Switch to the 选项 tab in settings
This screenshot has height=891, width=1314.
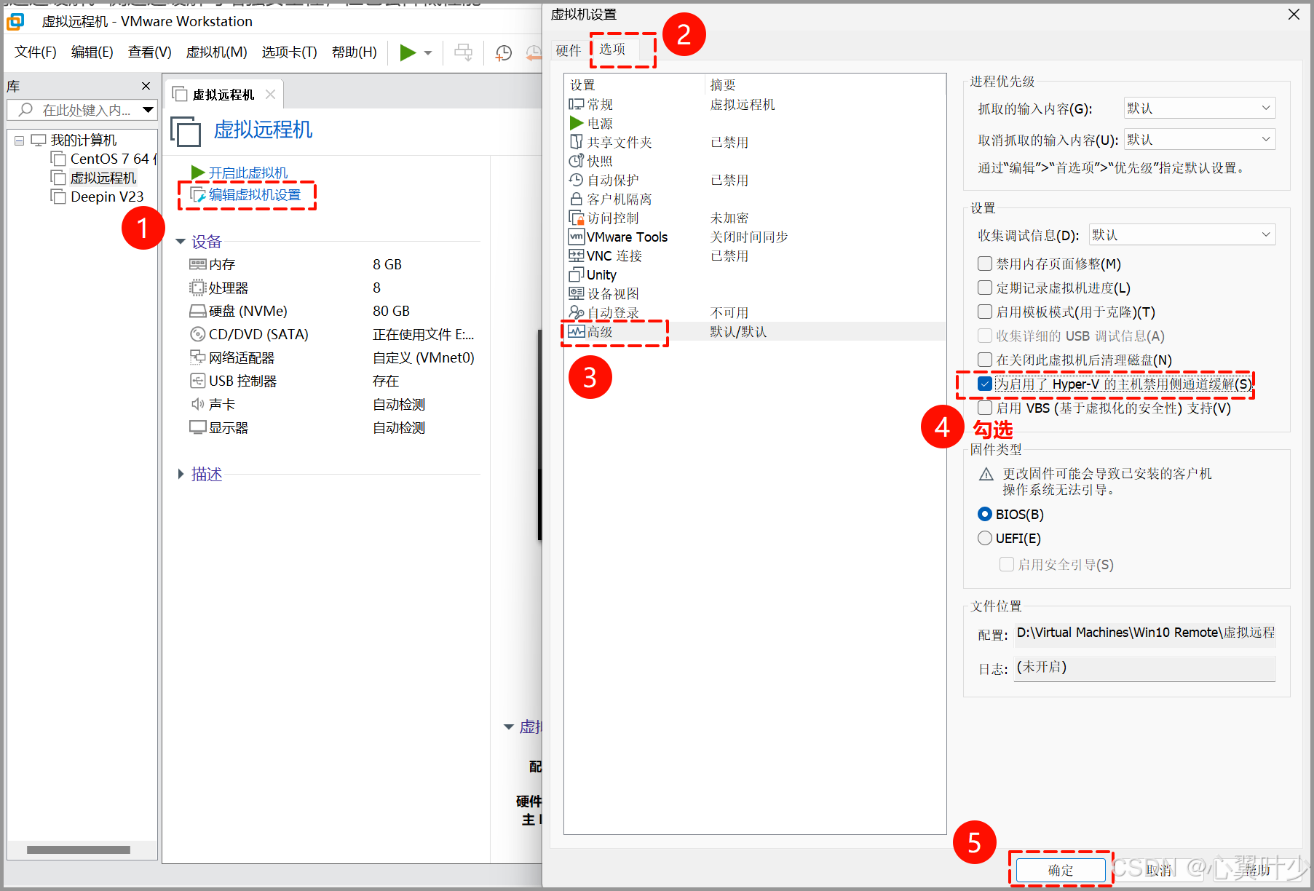612,49
